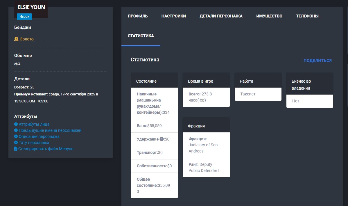Click the Детали section heading
The image size is (348, 206).
(x=22, y=79)
